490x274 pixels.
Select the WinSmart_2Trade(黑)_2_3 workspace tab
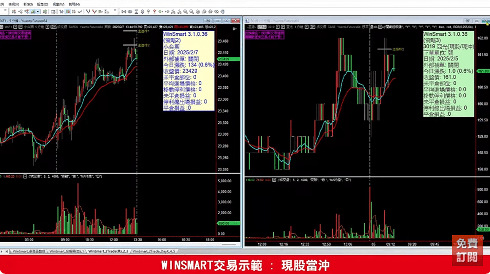(108, 251)
